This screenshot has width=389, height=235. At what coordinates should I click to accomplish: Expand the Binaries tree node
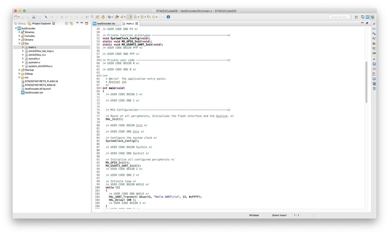19,32
